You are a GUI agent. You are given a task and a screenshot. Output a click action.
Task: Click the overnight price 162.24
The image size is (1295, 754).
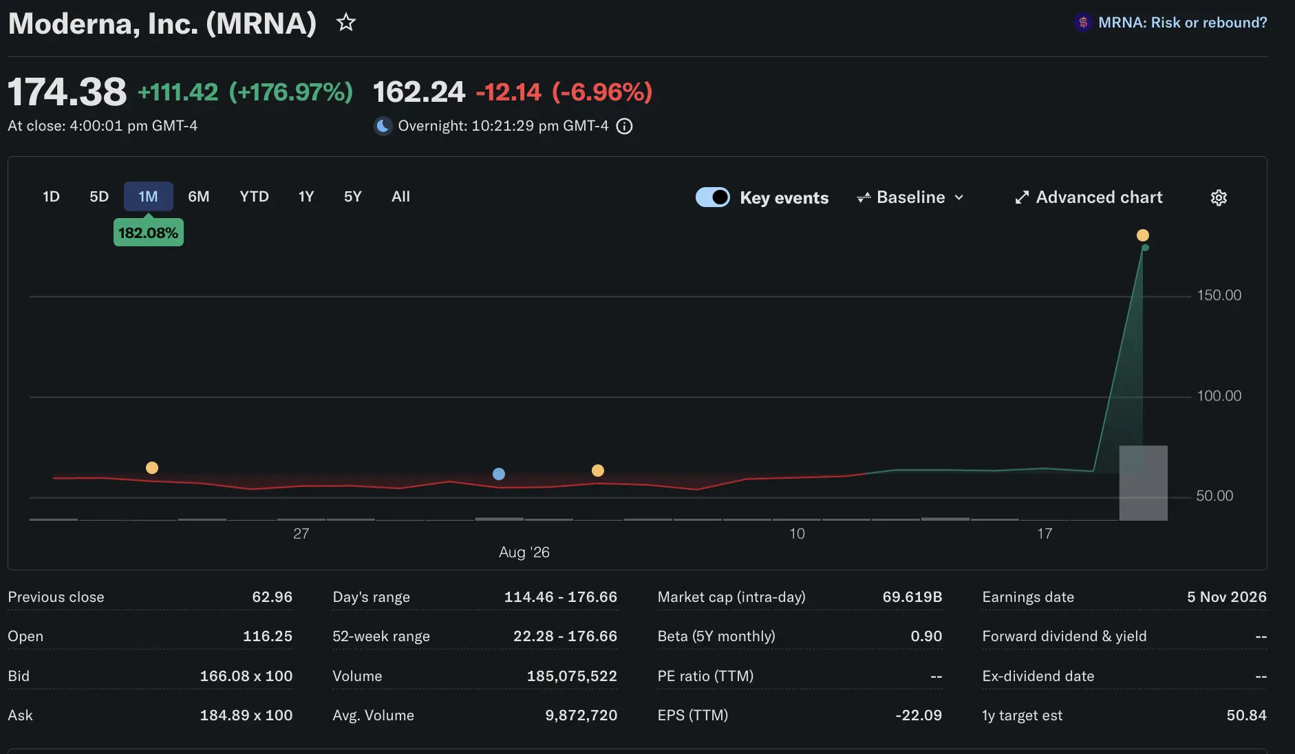pos(419,91)
